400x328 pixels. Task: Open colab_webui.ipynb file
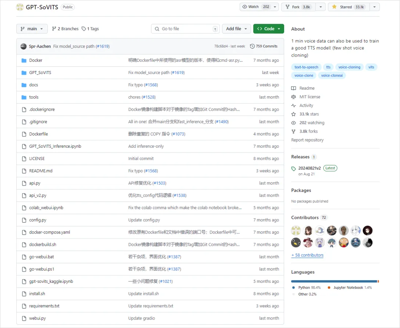point(46,208)
